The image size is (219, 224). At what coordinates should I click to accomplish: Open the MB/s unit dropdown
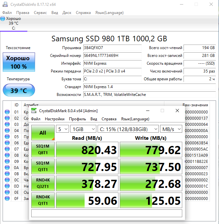click(x=171, y=129)
